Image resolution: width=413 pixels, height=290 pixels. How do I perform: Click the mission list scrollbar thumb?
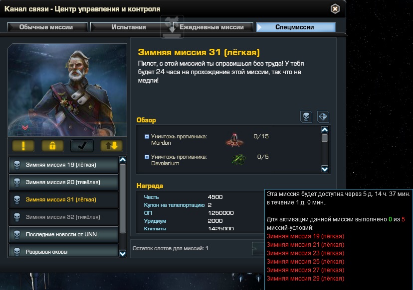[x=123, y=198]
